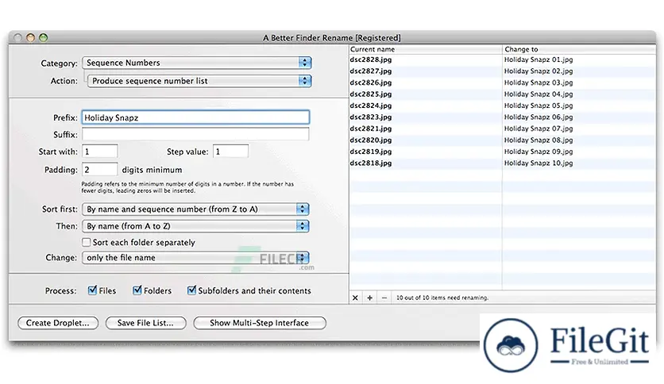Click the Start with number field
This screenshot has width=664, height=384.
[100, 152]
